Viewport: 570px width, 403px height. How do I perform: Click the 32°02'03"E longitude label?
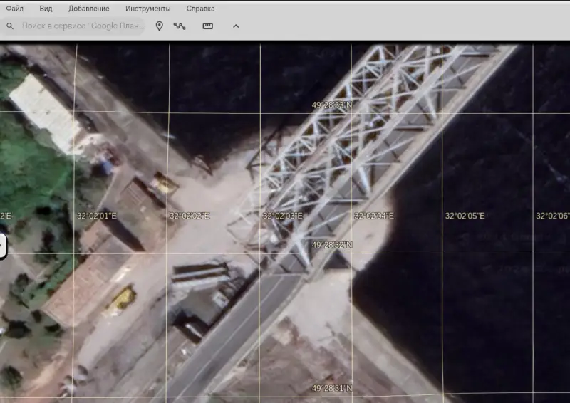pos(282,216)
